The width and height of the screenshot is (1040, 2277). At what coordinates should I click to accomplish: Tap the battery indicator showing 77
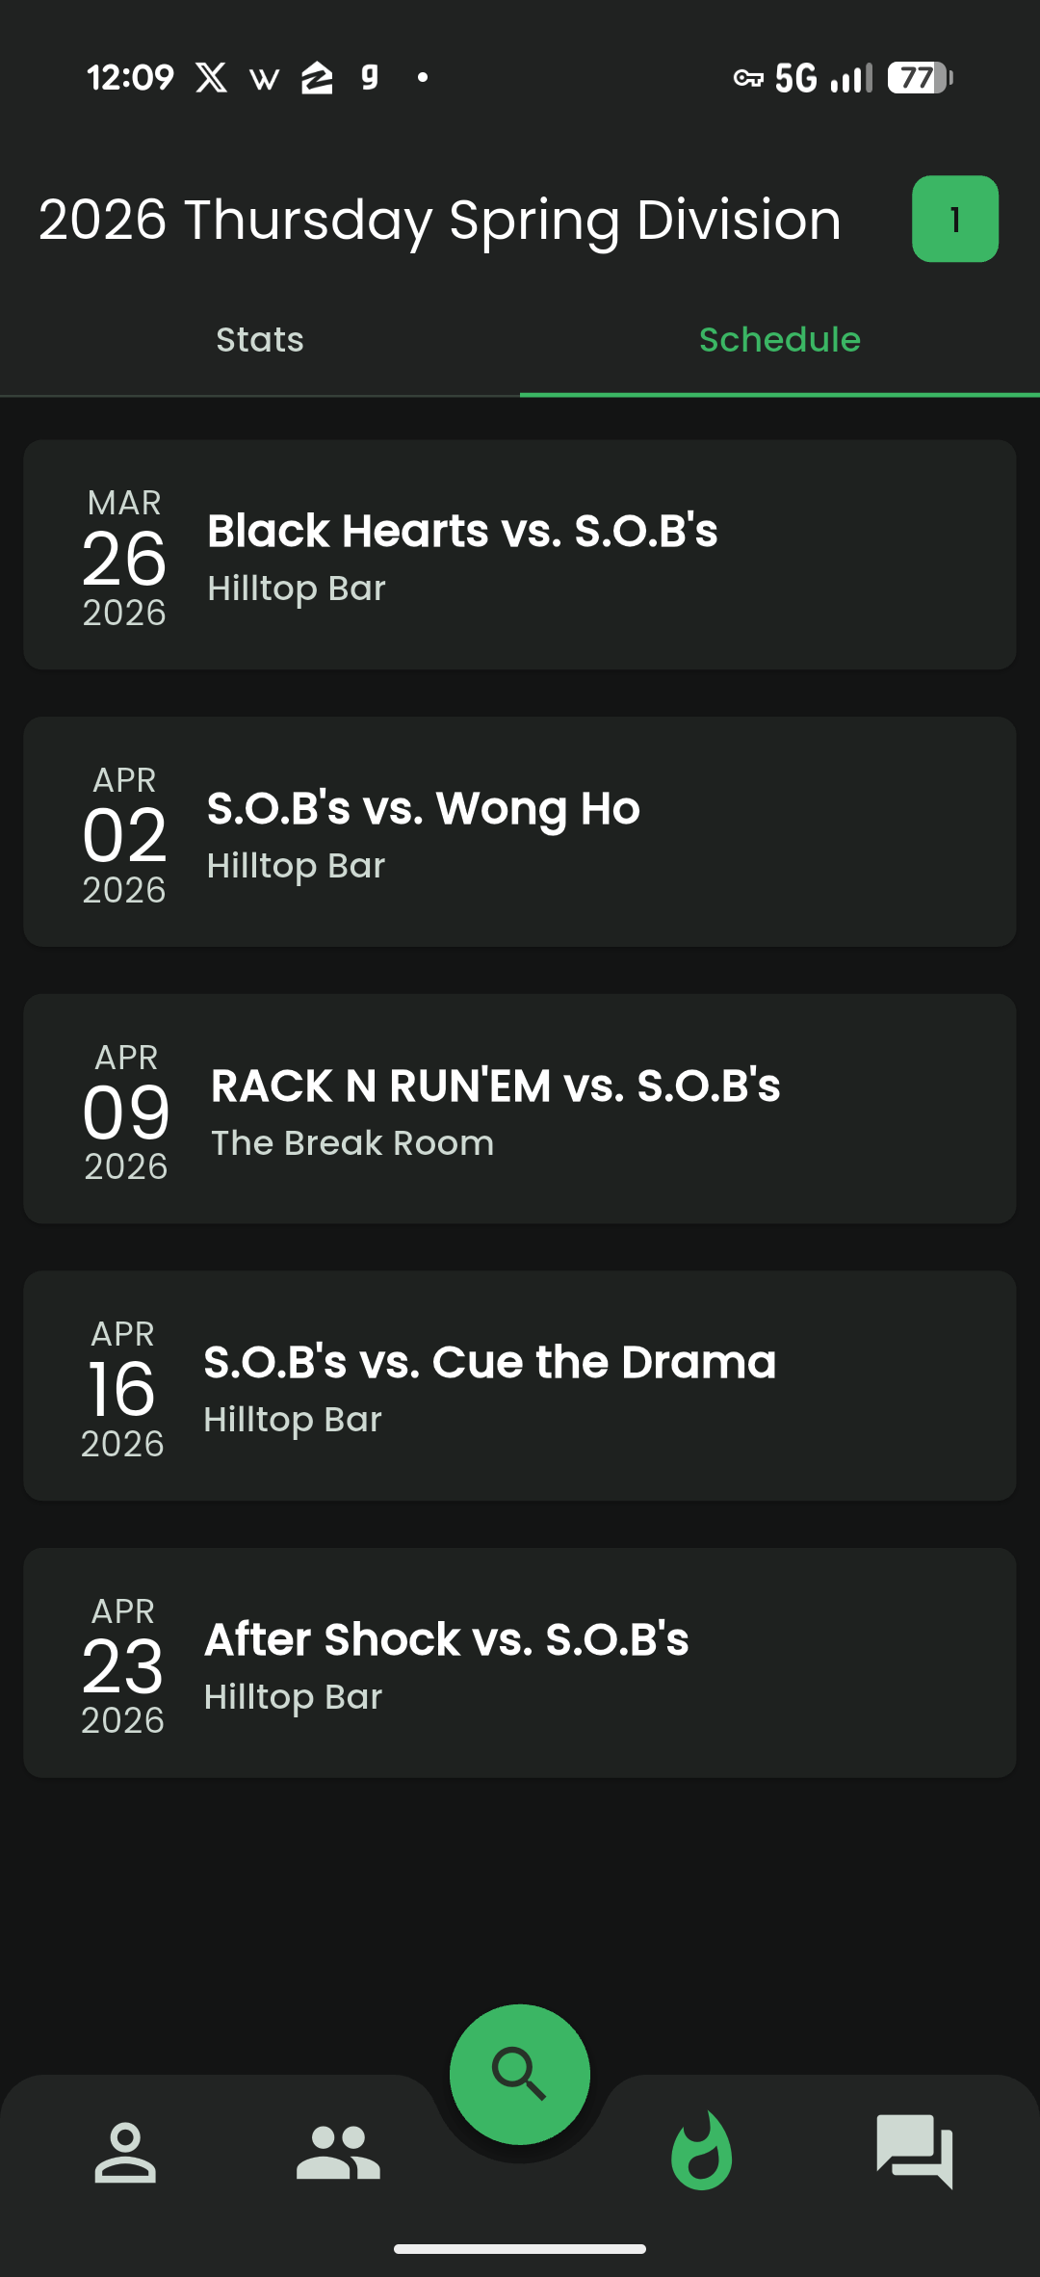coord(920,77)
